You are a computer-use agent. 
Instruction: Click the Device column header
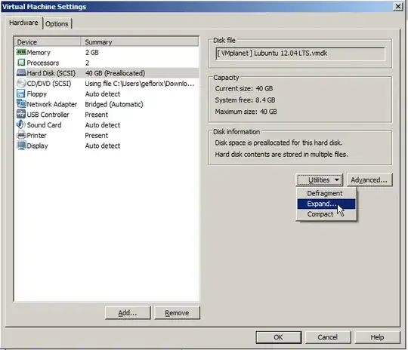(48, 42)
